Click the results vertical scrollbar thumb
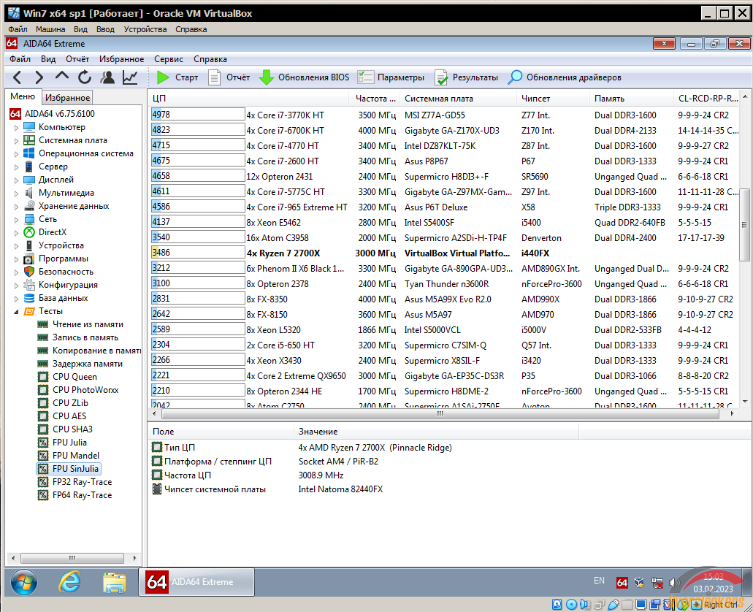 tap(744, 224)
